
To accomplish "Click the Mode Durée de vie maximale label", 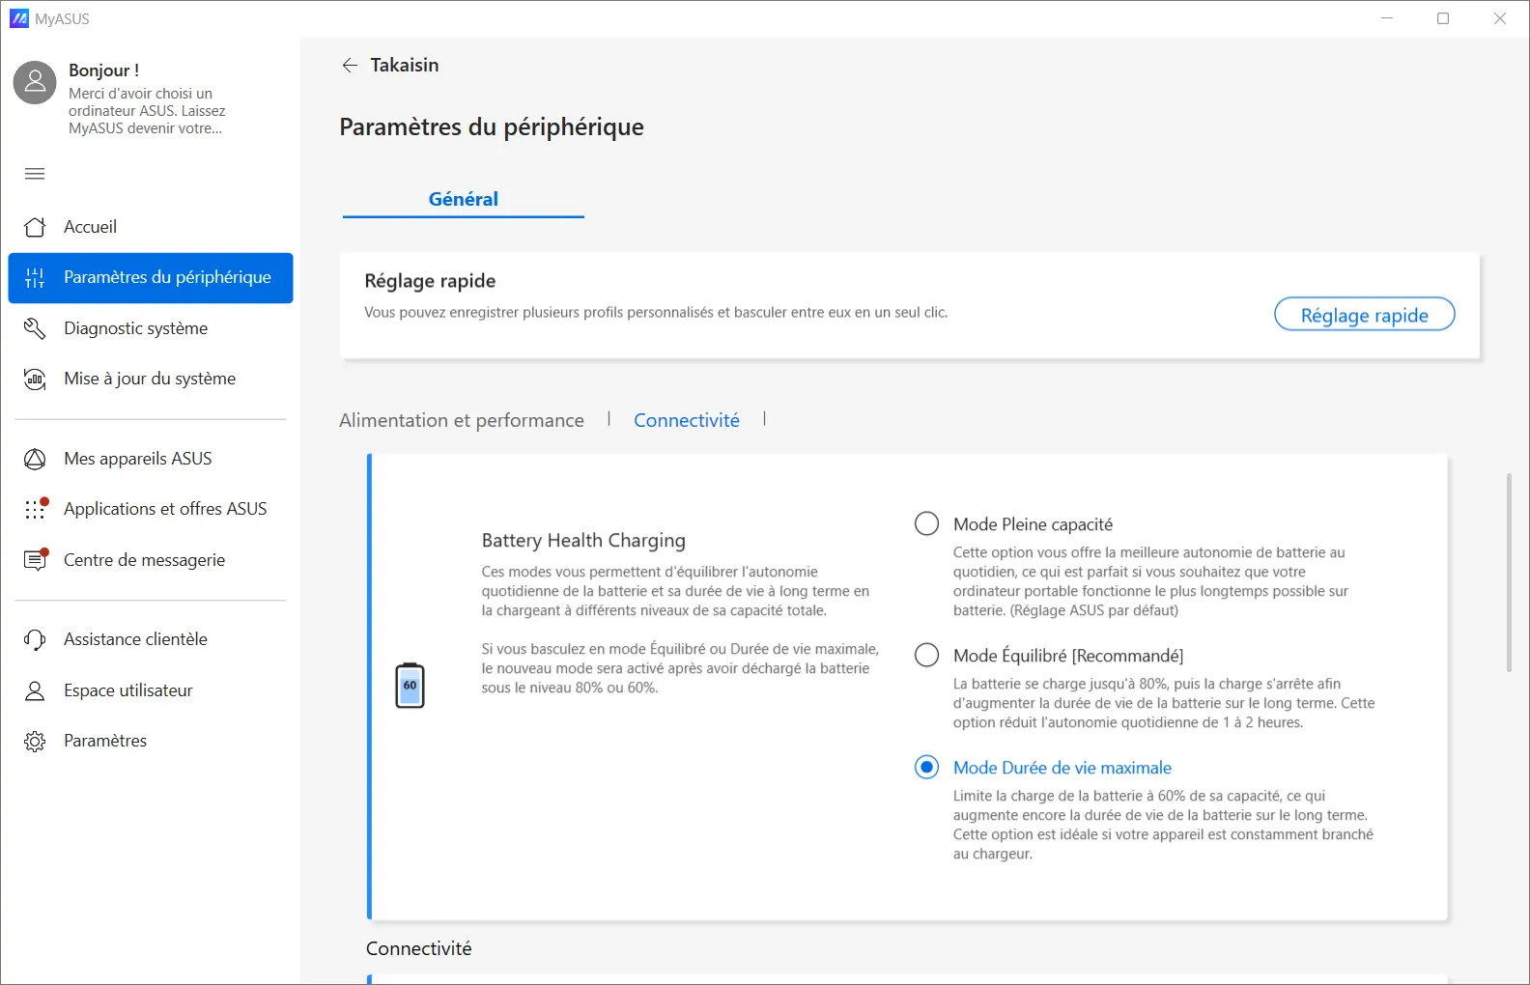I will pyautogui.click(x=1062, y=768).
